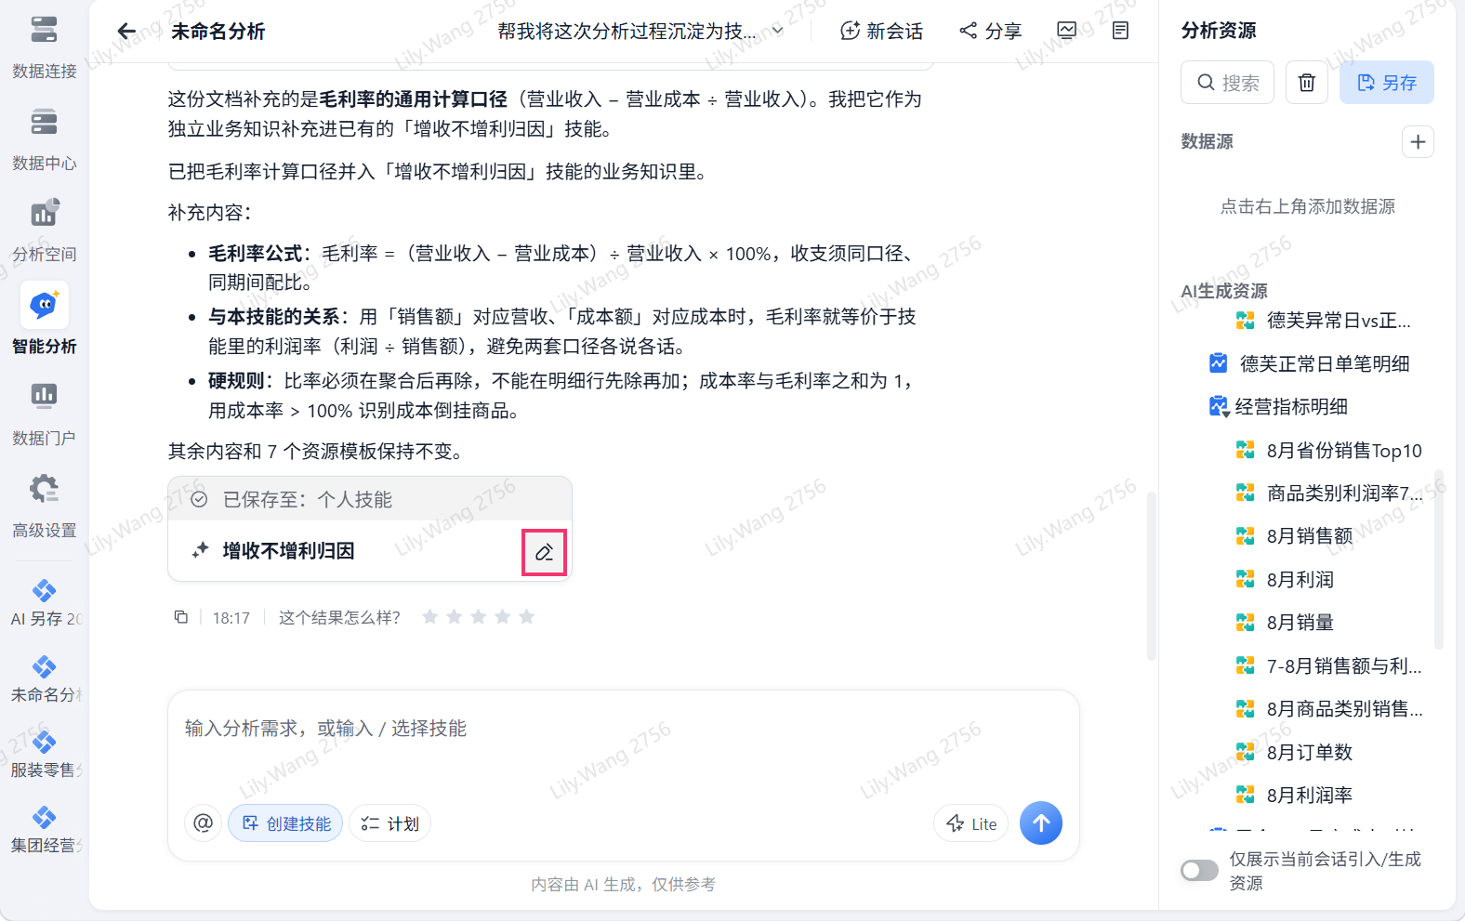Go to 分析空间 in the sidebar
Image resolution: width=1465 pixels, height=921 pixels.
44,230
